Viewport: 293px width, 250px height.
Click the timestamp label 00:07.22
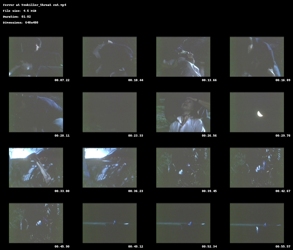(62, 80)
